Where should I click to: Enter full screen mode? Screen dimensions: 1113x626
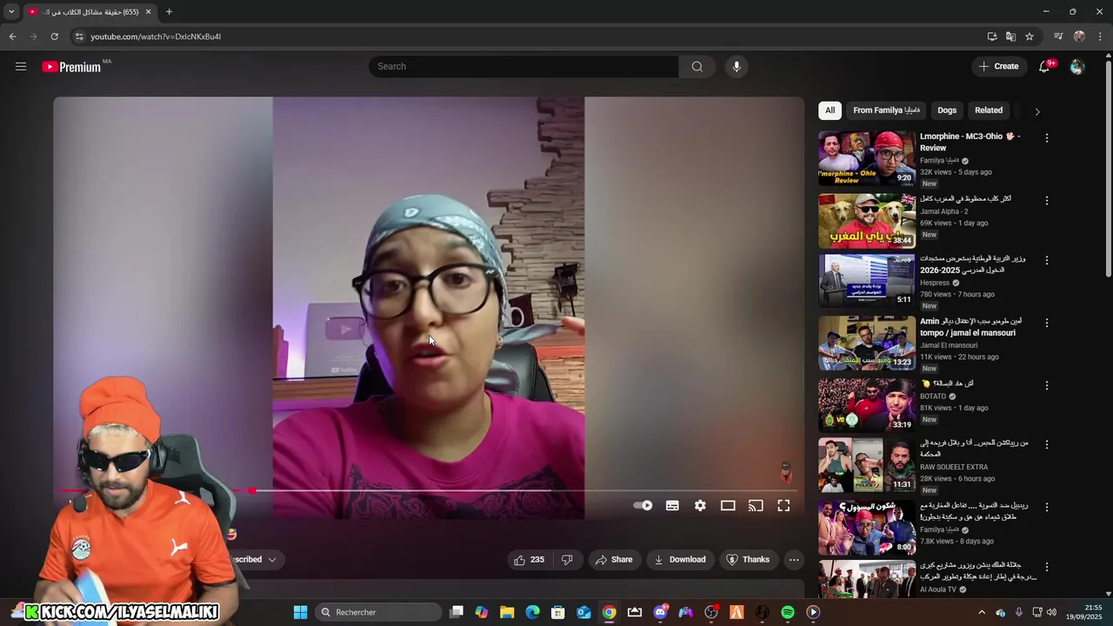(783, 505)
